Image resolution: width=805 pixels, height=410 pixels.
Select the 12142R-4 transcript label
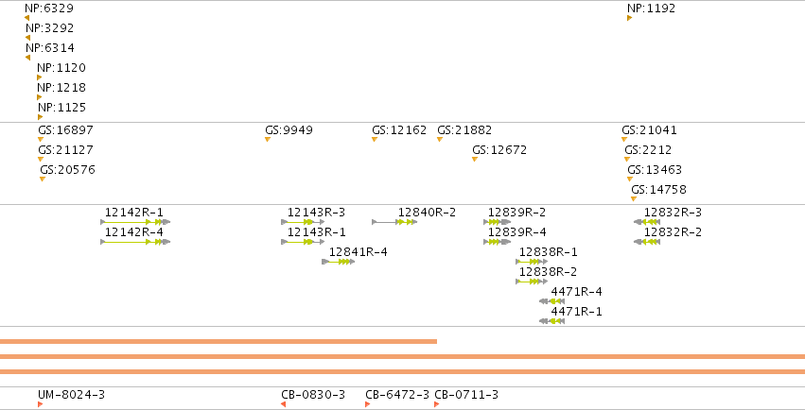(134, 232)
